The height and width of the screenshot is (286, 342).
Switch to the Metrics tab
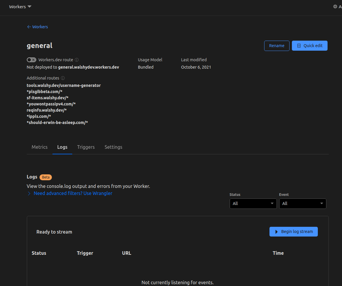pyautogui.click(x=40, y=147)
